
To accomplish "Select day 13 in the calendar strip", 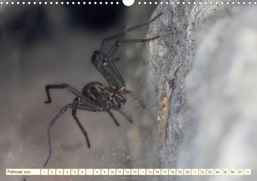I will pyautogui.click(x=135, y=172).
